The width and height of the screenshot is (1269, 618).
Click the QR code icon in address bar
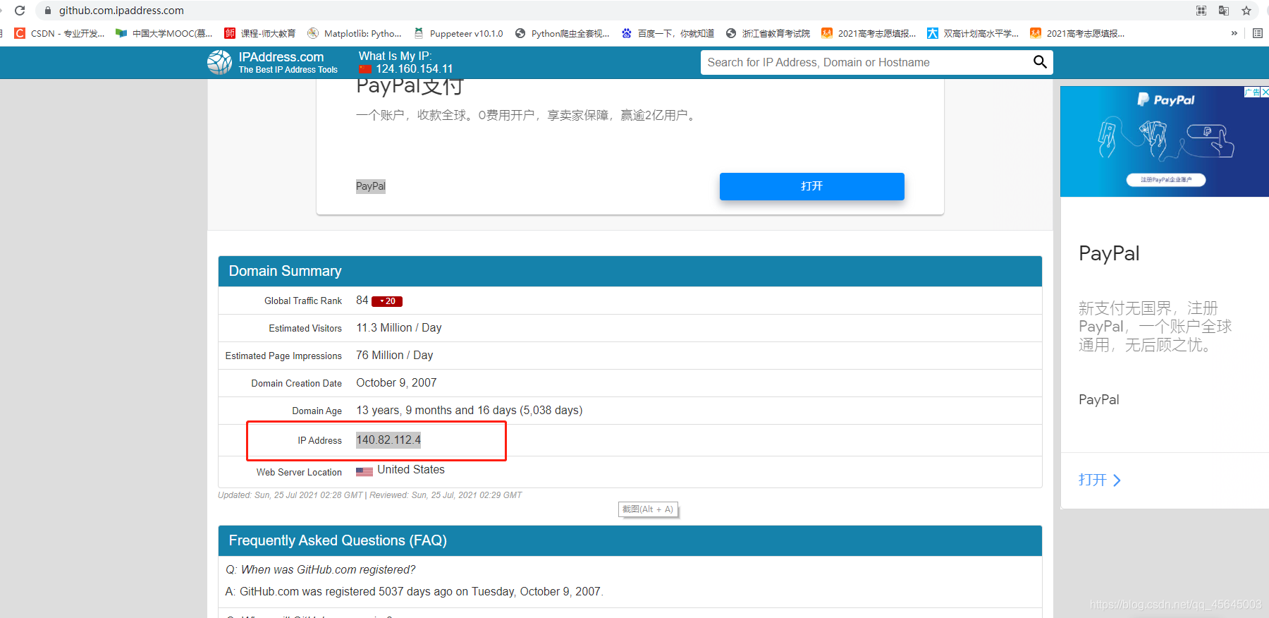coord(1201,11)
